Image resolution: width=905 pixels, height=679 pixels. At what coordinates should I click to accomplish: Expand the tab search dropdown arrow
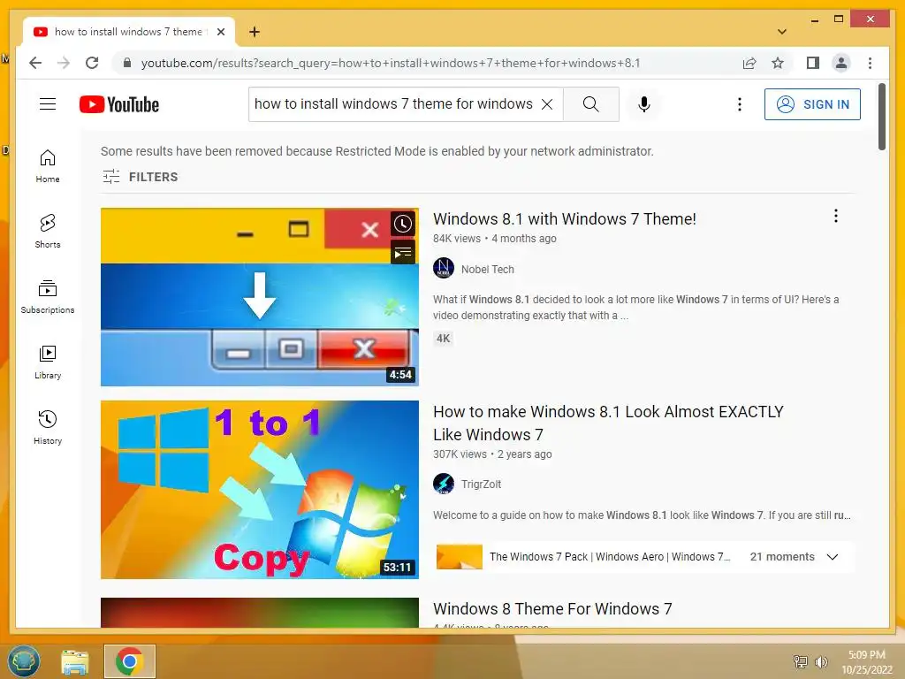(782, 32)
